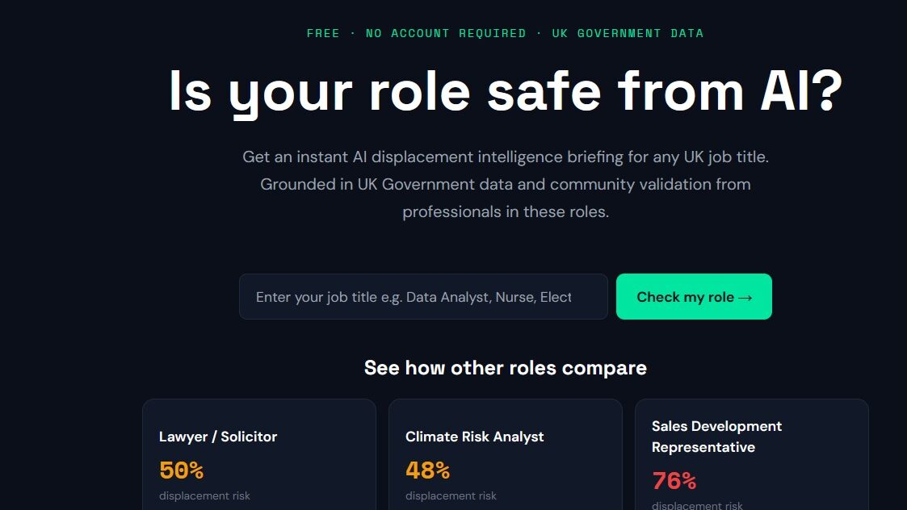Image resolution: width=907 pixels, height=510 pixels.
Task: Click "displacement risk" under Sales Development Representative
Action: coord(696,505)
